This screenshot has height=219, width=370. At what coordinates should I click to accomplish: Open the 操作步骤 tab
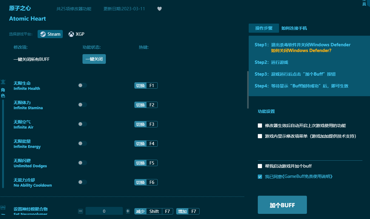[264, 28]
